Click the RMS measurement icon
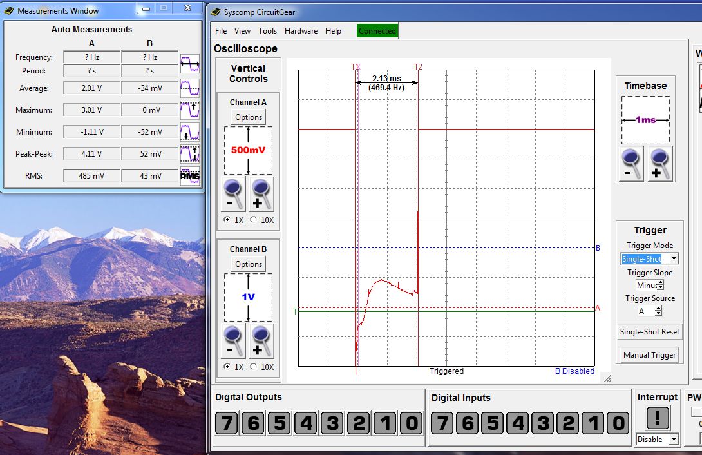The width and height of the screenshot is (702, 455). 190,176
